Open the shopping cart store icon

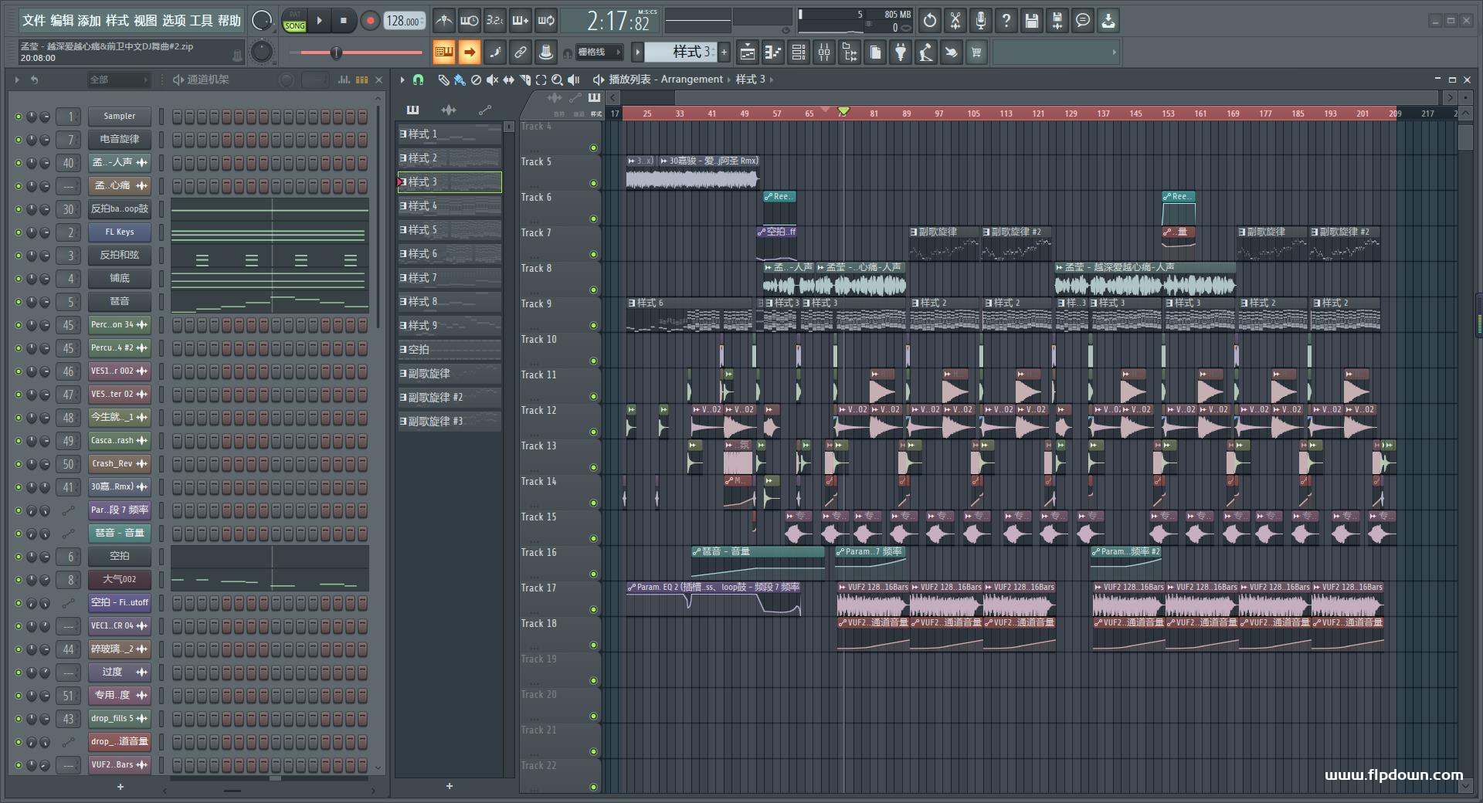(x=977, y=53)
